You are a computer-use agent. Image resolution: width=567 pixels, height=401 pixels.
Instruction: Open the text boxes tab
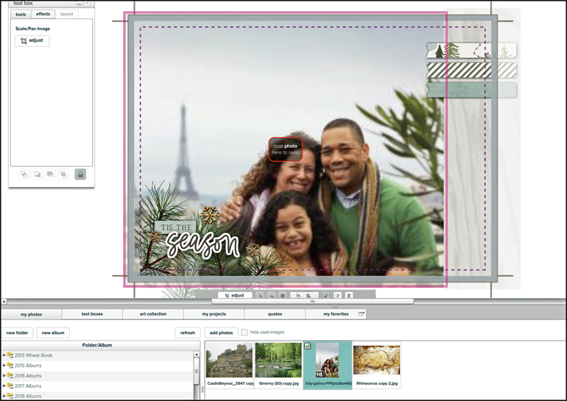pyautogui.click(x=92, y=314)
